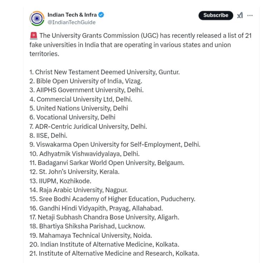Select the Institute of Alternative Medicine and Research line
Viewport: 264px width, 263px height.
pyautogui.click(x=114, y=253)
